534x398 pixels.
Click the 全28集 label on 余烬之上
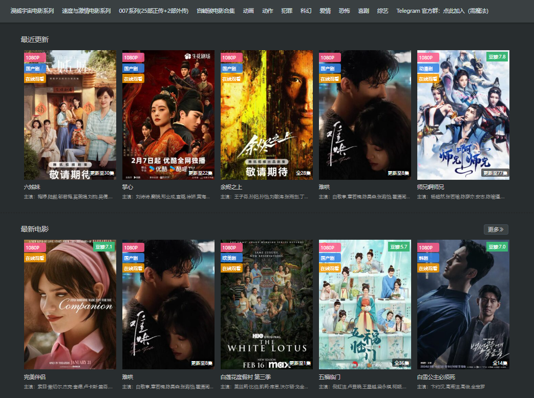(303, 173)
